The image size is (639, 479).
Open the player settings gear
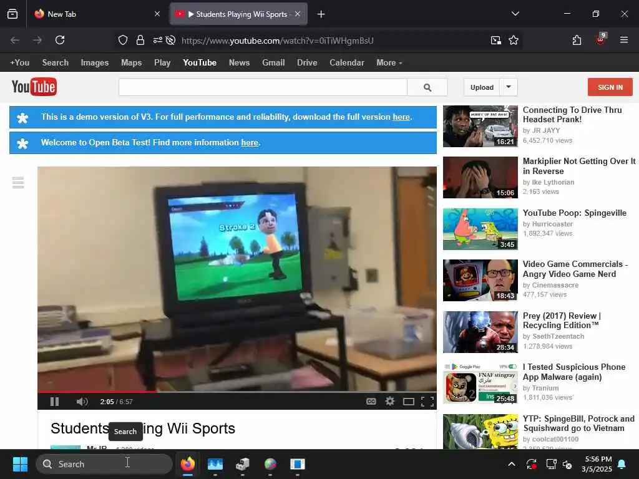click(x=389, y=402)
